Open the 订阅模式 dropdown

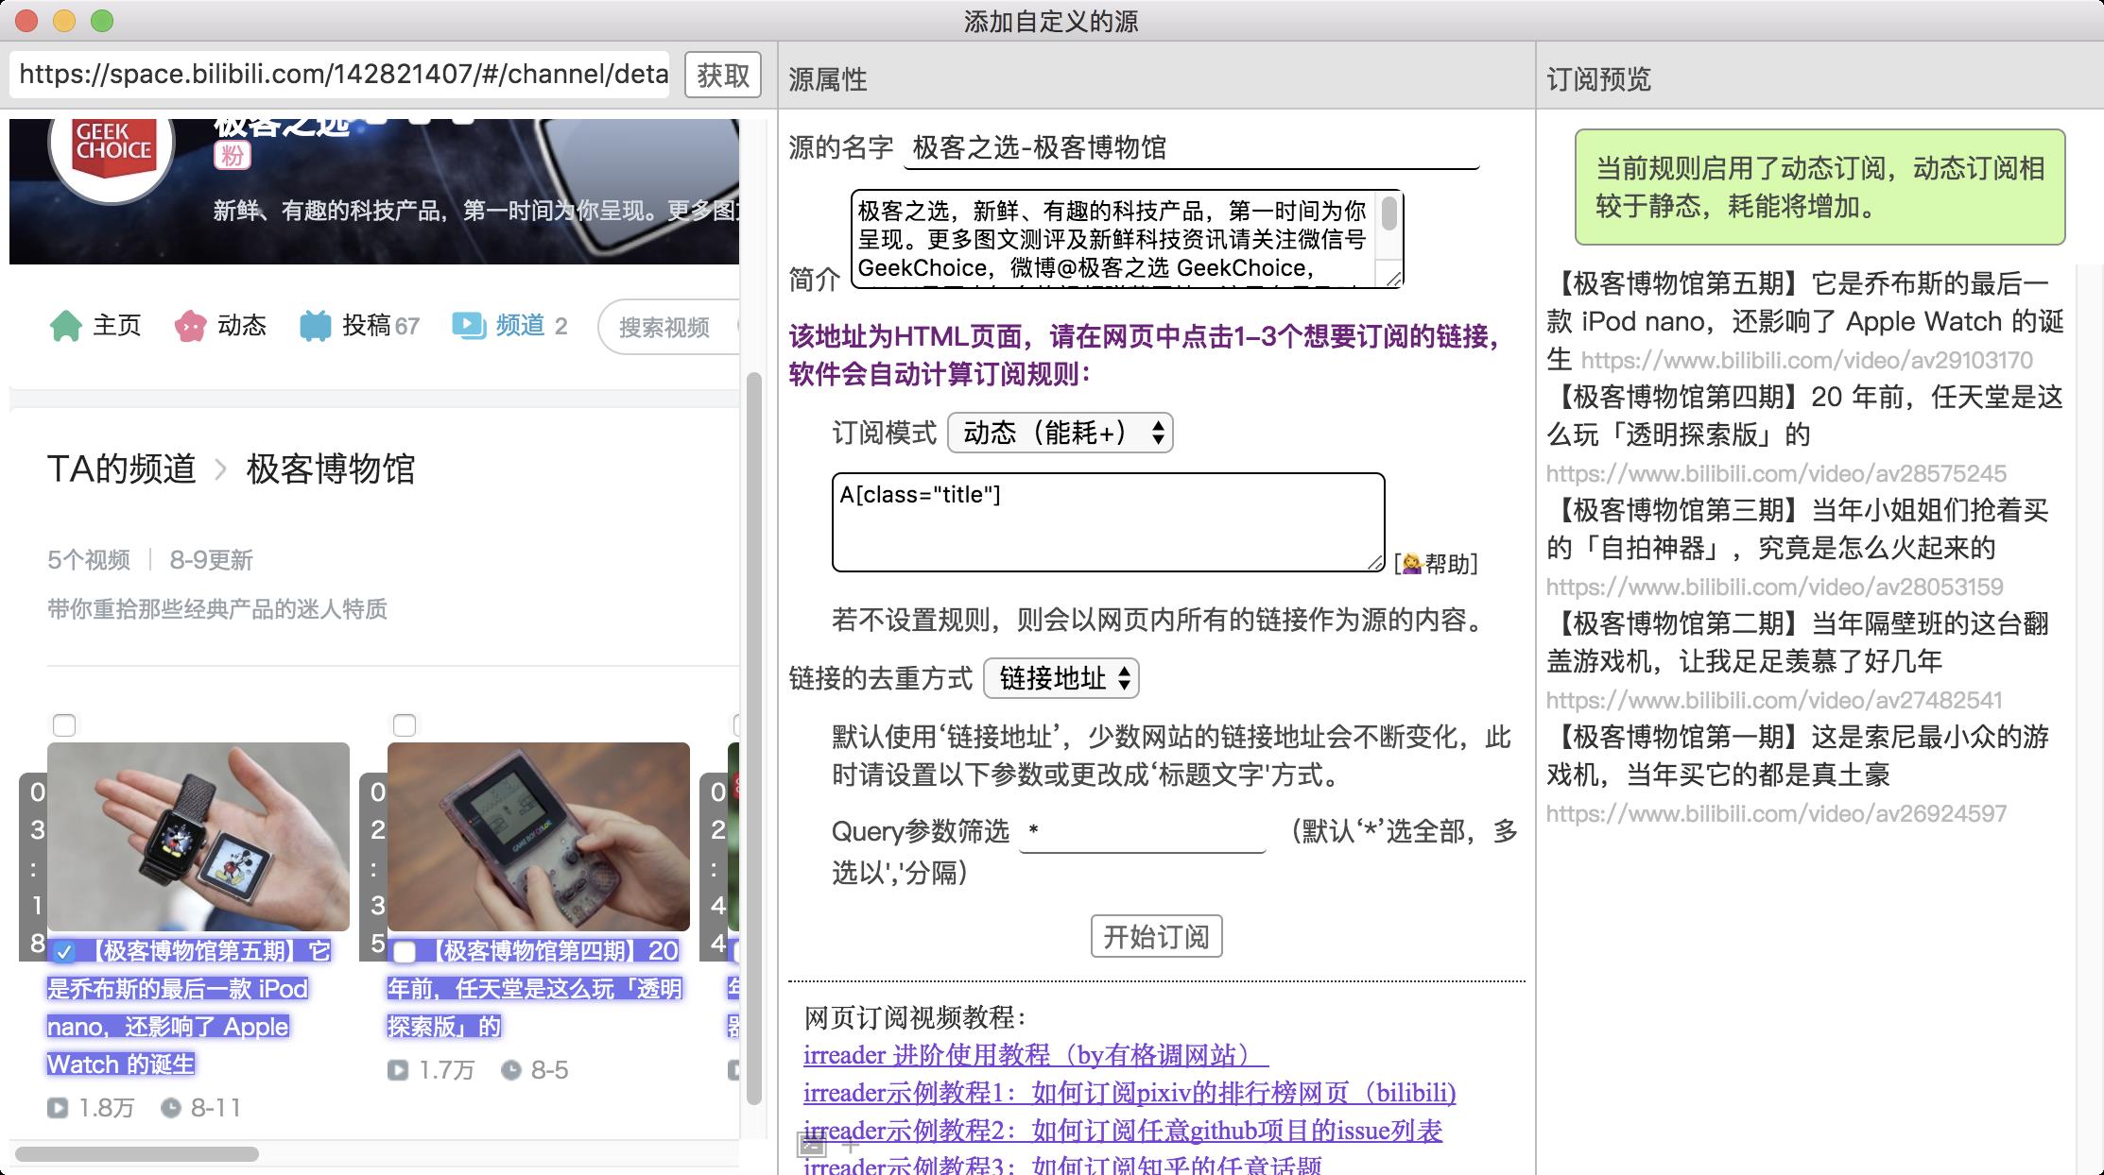click(1060, 433)
